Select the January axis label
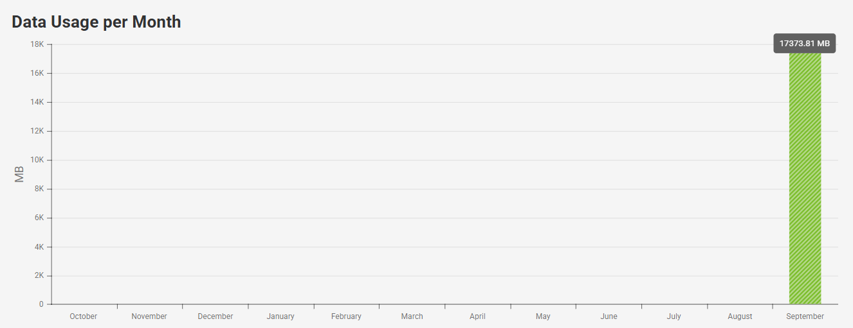853x328 pixels. (280, 316)
